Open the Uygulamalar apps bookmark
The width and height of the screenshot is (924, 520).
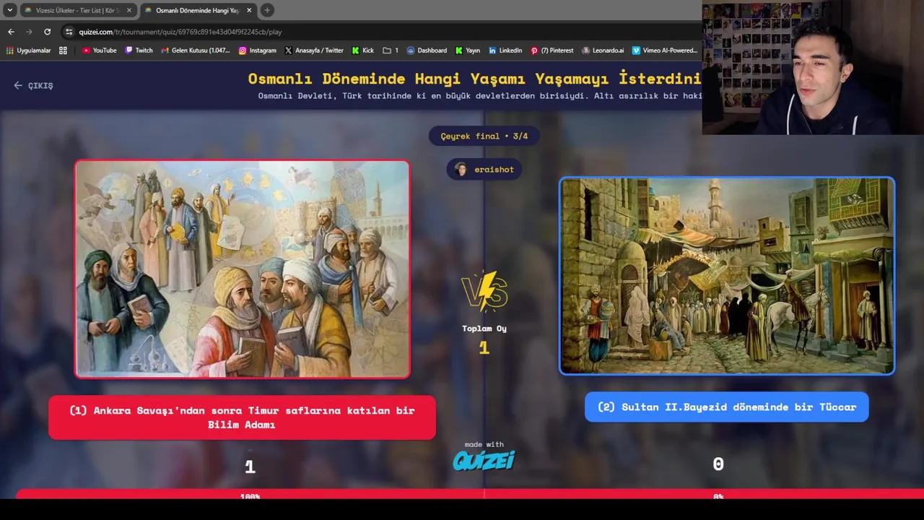[x=29, y=51]
